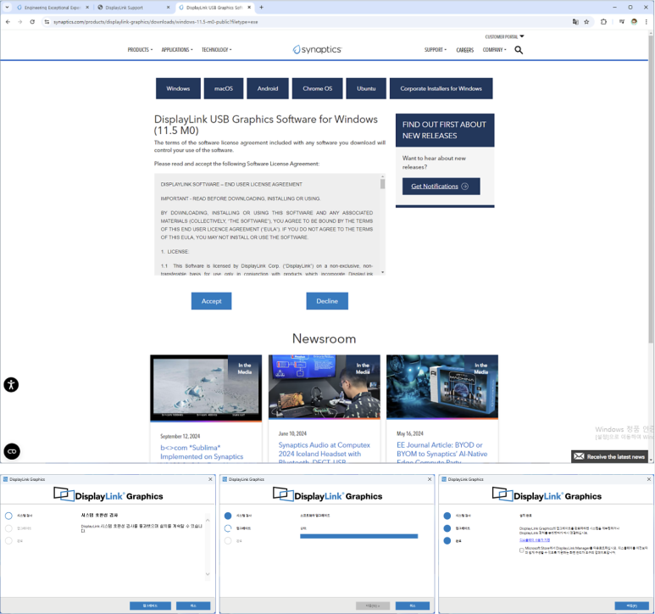This screenshot has height=614, width=655.
Task: Select the Chrome OS download tab
Action: [317, 88]
